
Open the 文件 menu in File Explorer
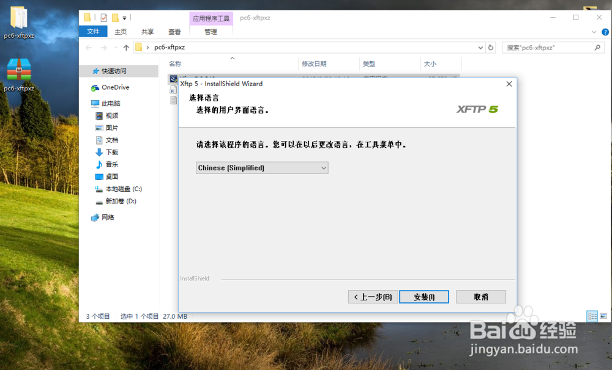[93, 32]
